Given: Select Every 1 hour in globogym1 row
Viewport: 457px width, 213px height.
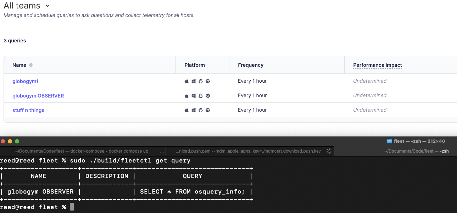Looking at the screenshot, I should [252, 81].
